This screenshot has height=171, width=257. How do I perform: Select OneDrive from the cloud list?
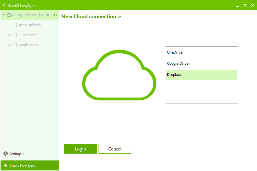click(x=174, y=52)
